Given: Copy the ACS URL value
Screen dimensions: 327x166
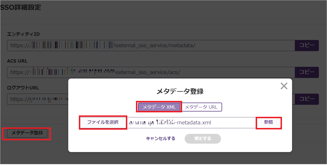Looking at the screenshot, I should click(x=307, y=72).
